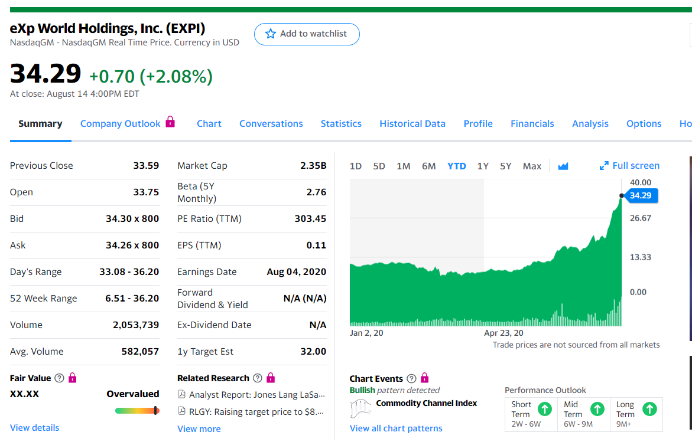The height and width of the screenshot is (442, 692).
Task: Set chart range to 5D
Action: (x=379, y=166)
